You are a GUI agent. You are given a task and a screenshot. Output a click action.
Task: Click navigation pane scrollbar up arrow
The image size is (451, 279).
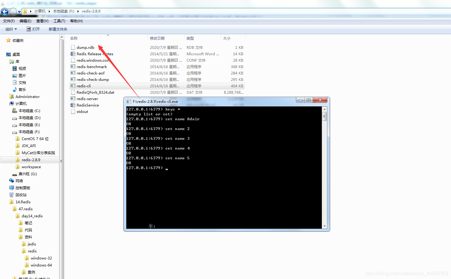pyautogui.click(x=62, y=37)
